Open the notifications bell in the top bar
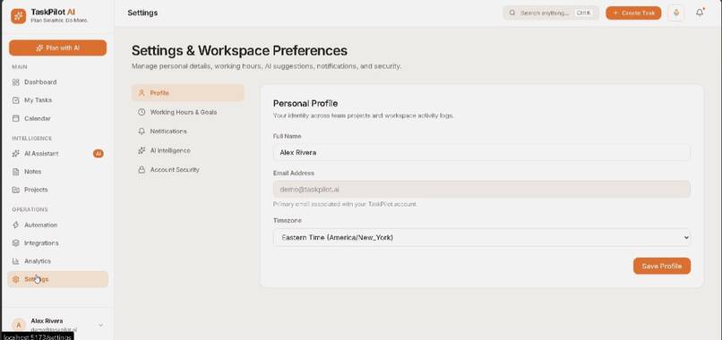This screenshot has height=340, width=722. coord(700,13)
